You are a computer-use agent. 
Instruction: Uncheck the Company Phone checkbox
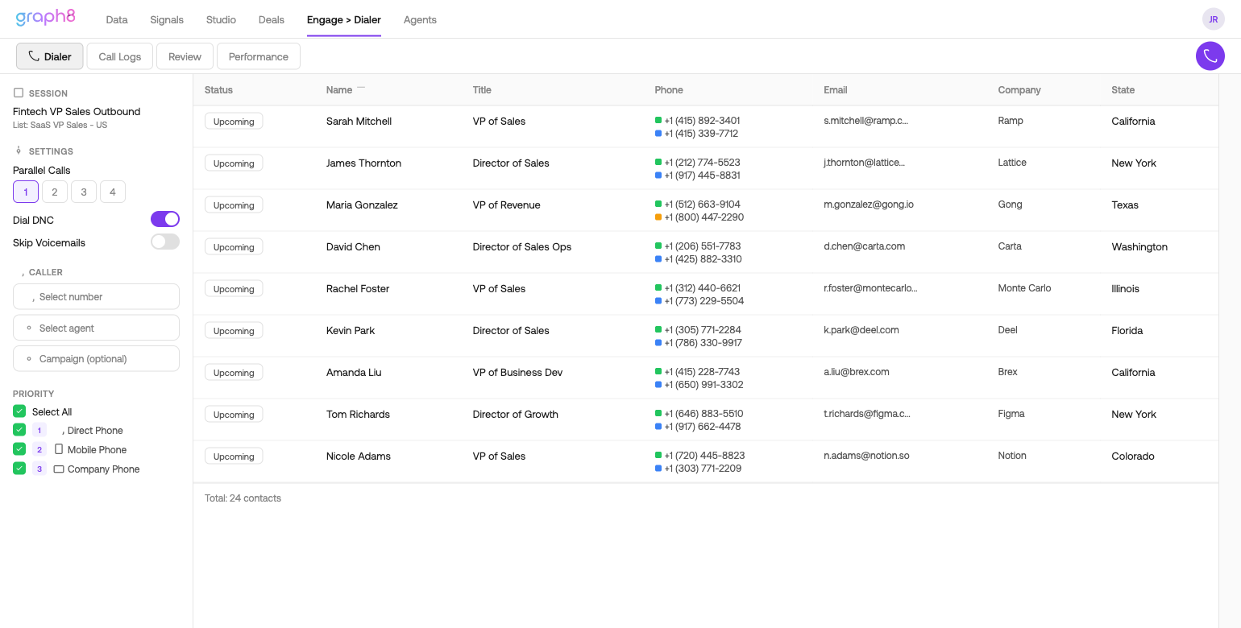point(19,469)
